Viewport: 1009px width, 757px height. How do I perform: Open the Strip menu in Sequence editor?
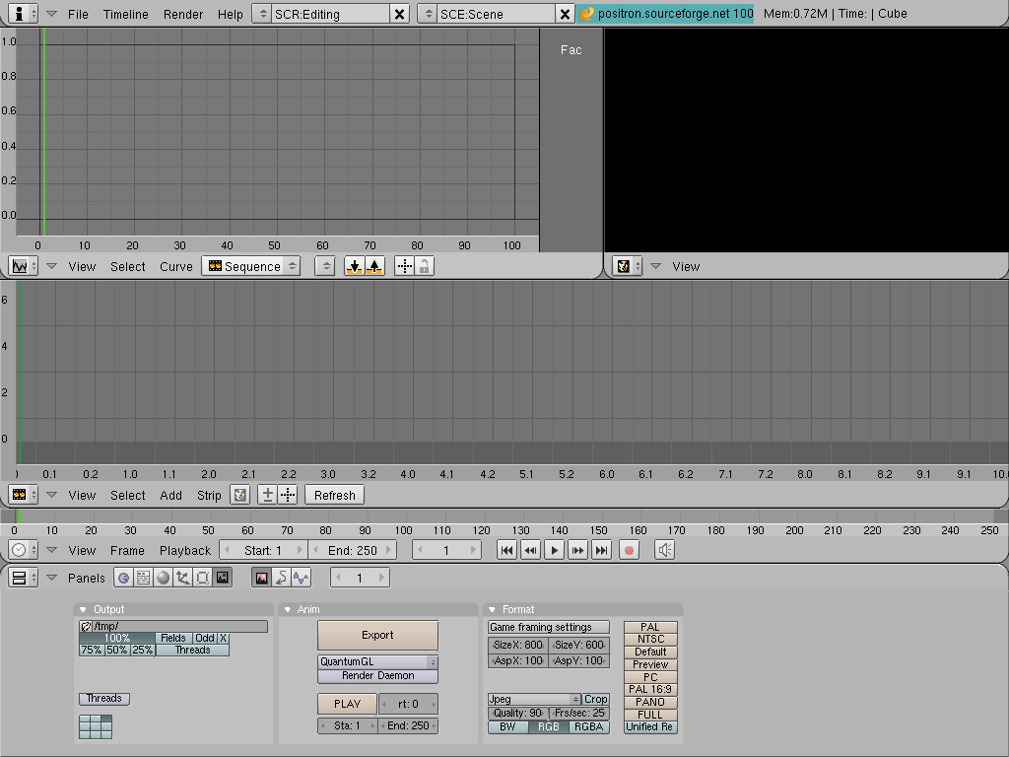tap(209, 495)
